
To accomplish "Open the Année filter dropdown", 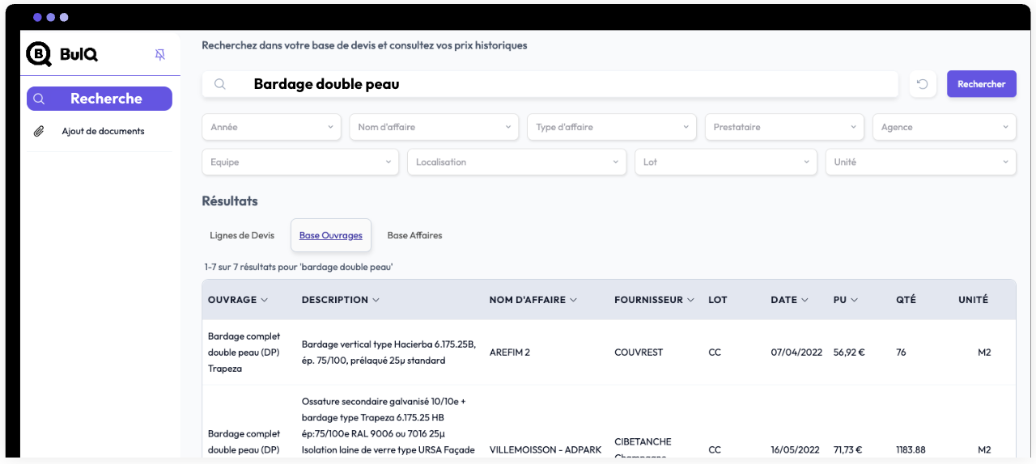I will click(x=272, y=127).
